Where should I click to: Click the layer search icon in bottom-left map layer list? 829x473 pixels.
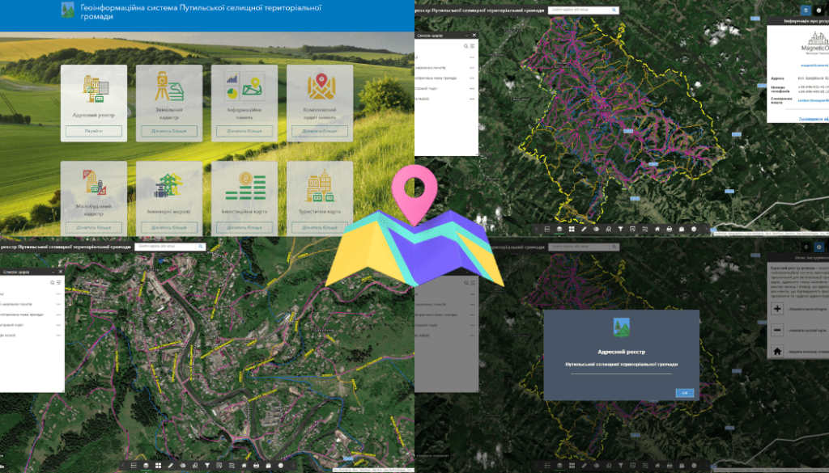53,283
